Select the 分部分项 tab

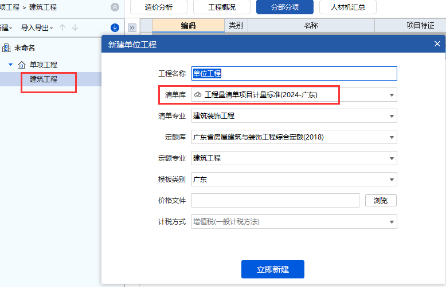point(285,7)
